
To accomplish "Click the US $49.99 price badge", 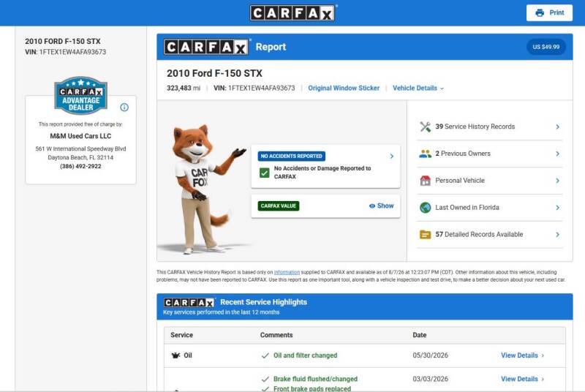I will coord(546,47).
